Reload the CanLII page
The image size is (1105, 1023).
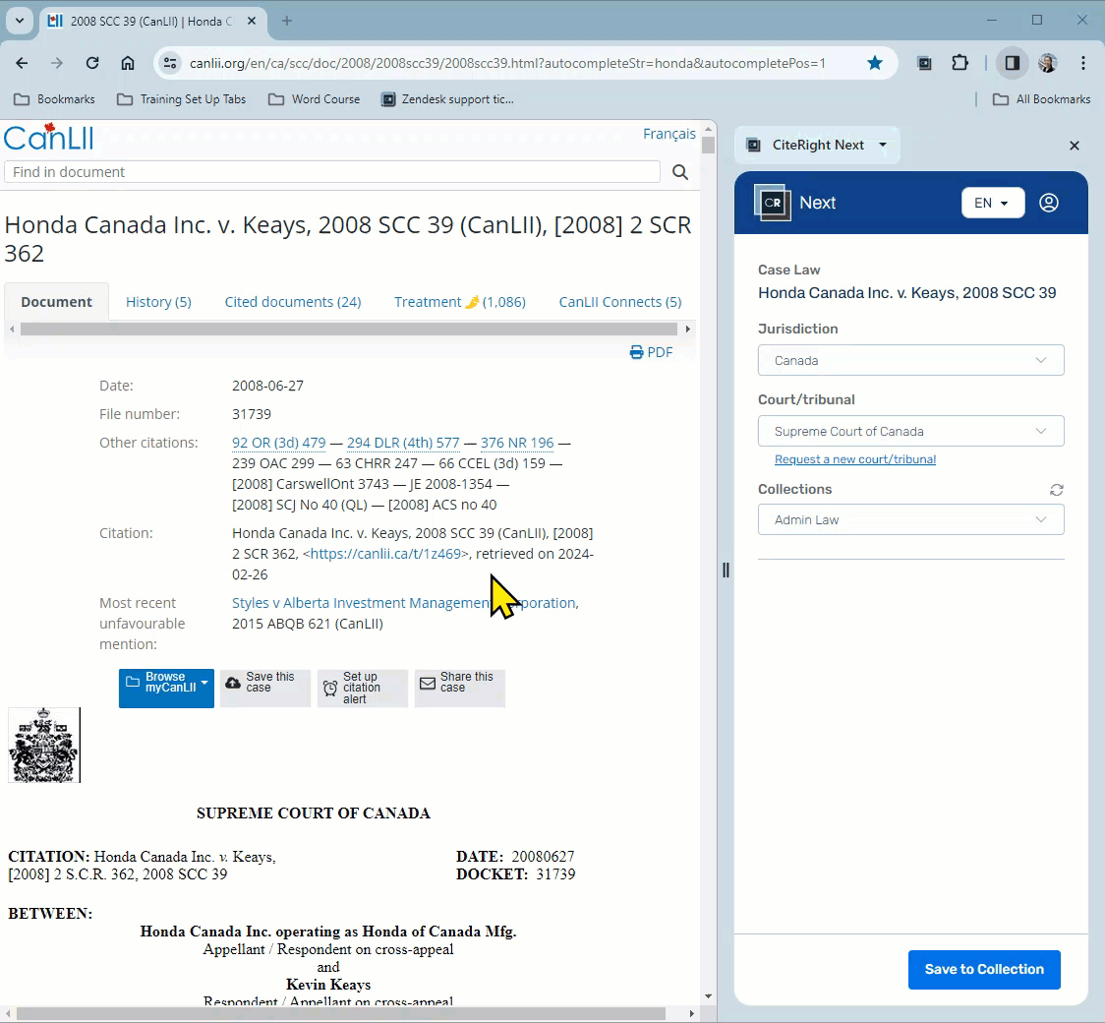click(x=92, y=64)
